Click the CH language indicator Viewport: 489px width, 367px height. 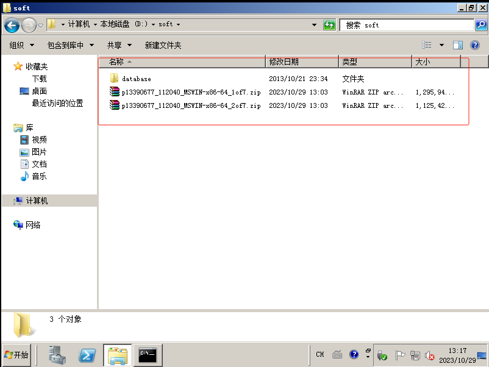(320, 355)
